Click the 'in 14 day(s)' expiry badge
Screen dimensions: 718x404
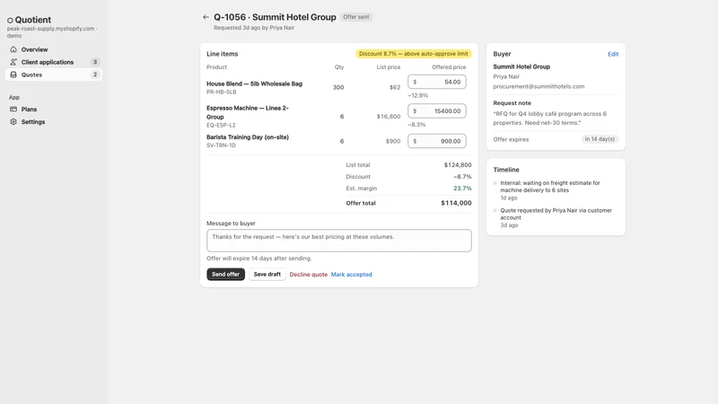[x=600, y=139]
